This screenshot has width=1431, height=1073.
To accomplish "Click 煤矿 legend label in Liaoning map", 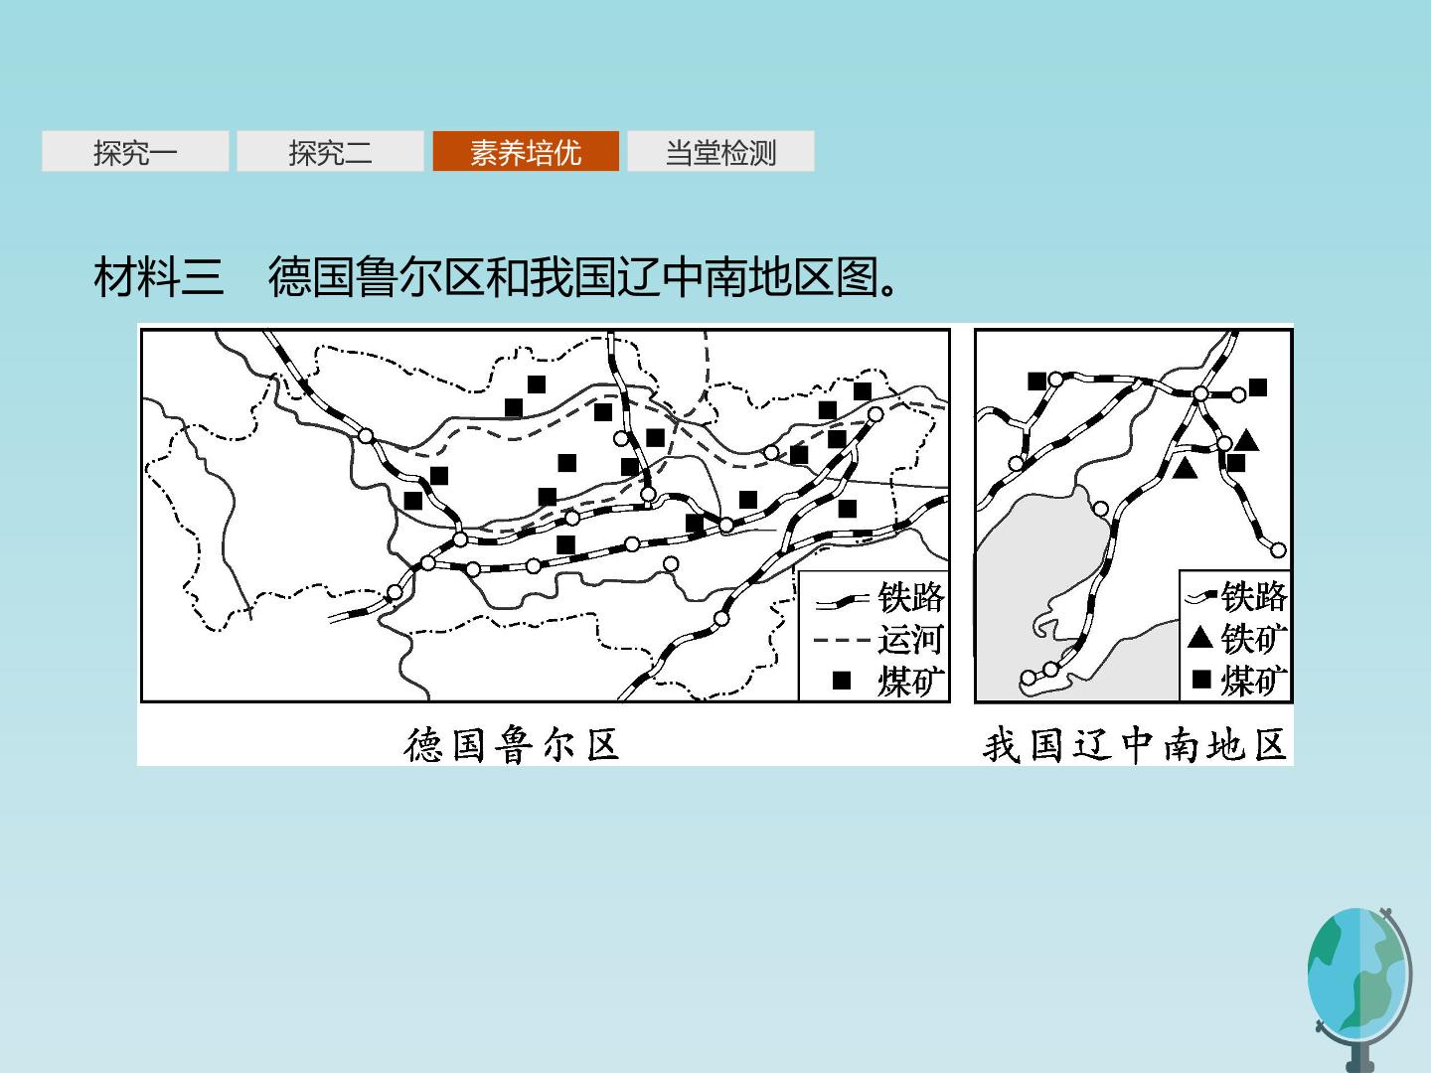I will pyautogui.click(x=1254, y=681).
